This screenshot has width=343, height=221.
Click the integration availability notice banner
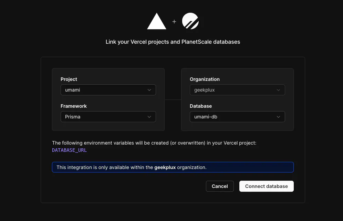point(173,167)
